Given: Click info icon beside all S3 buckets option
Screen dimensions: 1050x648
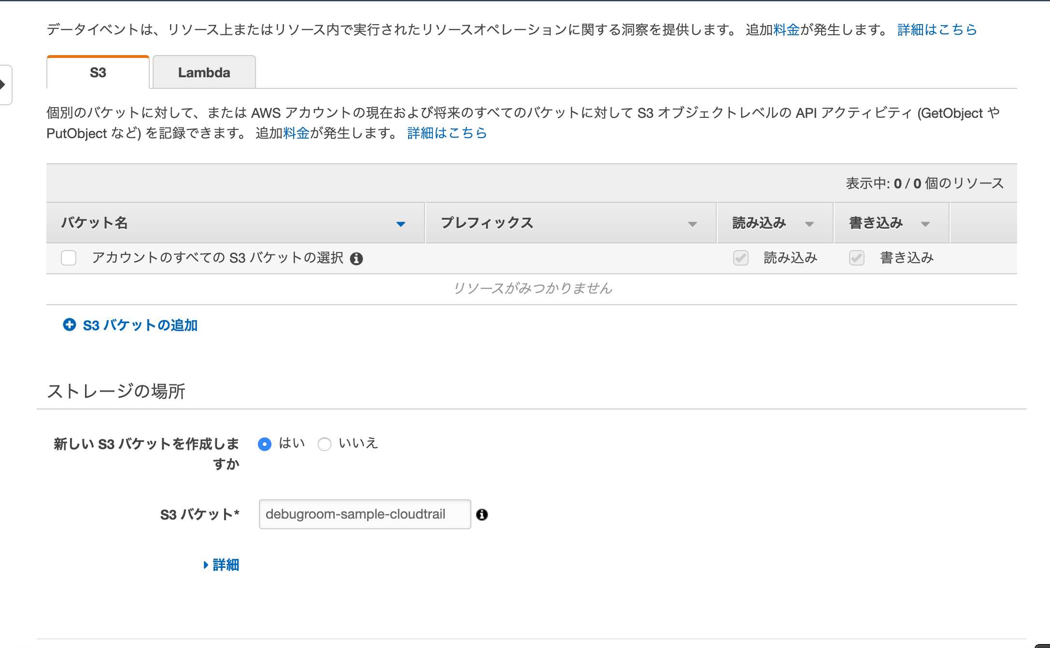Looking at the screenshot, I should (x=356, y=259).
